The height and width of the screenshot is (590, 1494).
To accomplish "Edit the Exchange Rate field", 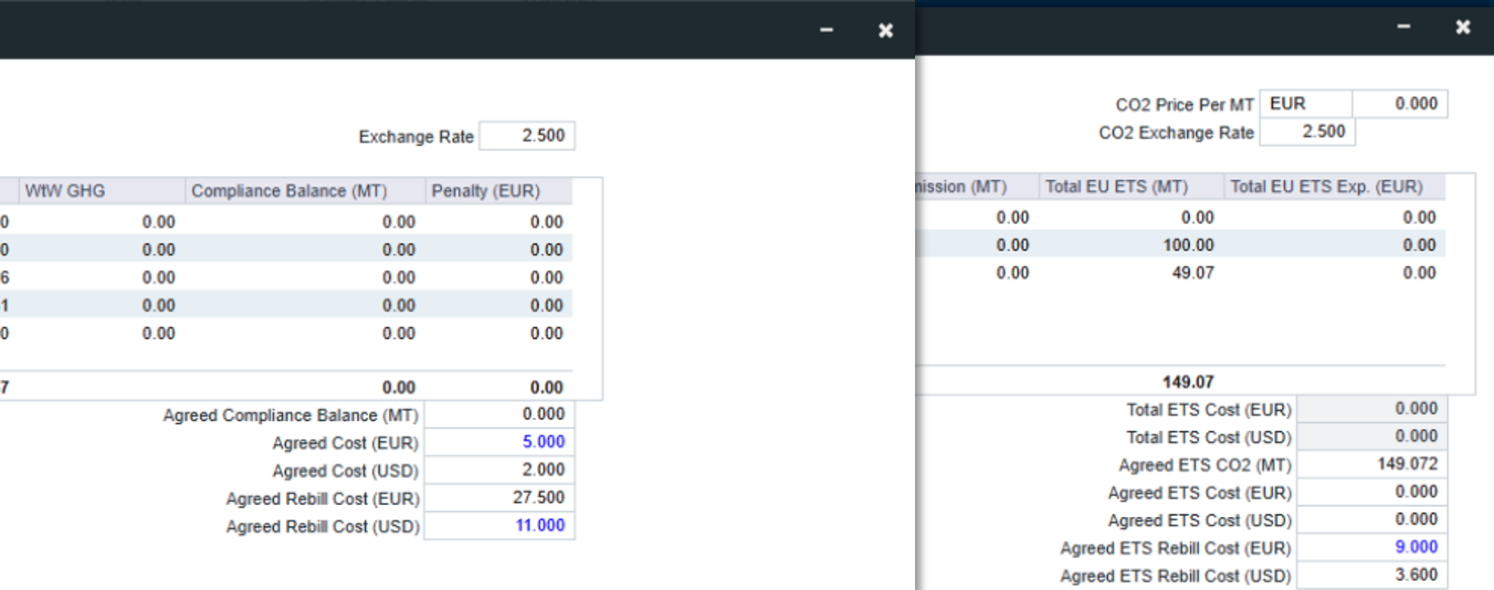I will coord(527,136).
